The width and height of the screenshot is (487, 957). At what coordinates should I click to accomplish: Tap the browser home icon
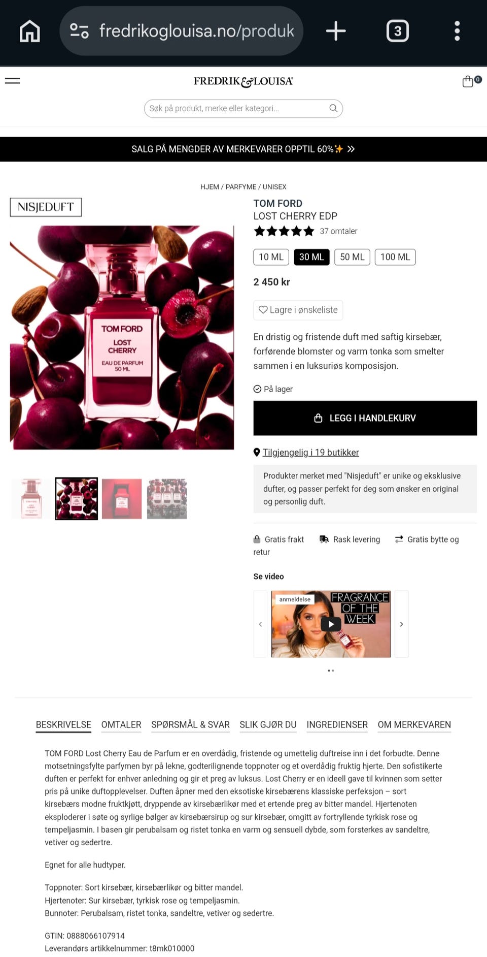click(29, 31)
